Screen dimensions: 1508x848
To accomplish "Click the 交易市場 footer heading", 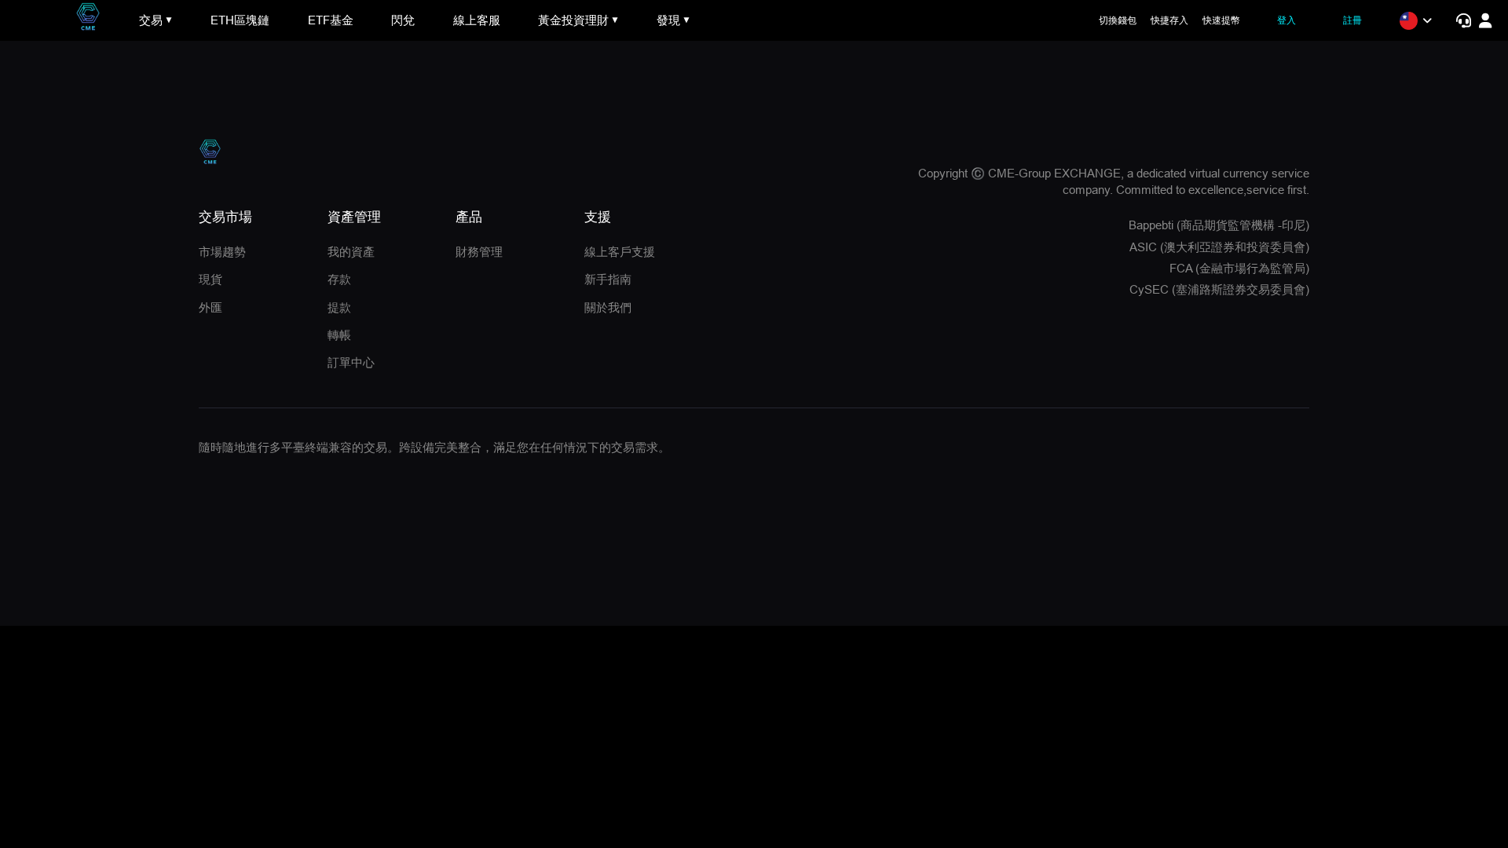I will [225, 217].
